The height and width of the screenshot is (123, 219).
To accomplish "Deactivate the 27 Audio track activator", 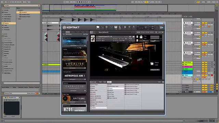I will point(205,43).
